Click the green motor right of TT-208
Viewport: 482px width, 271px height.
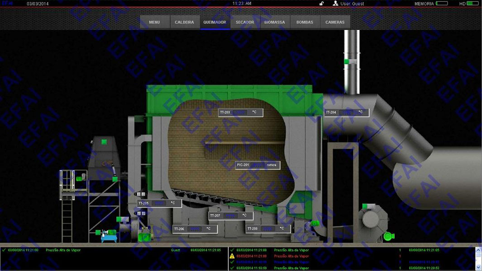coord(315,224)
